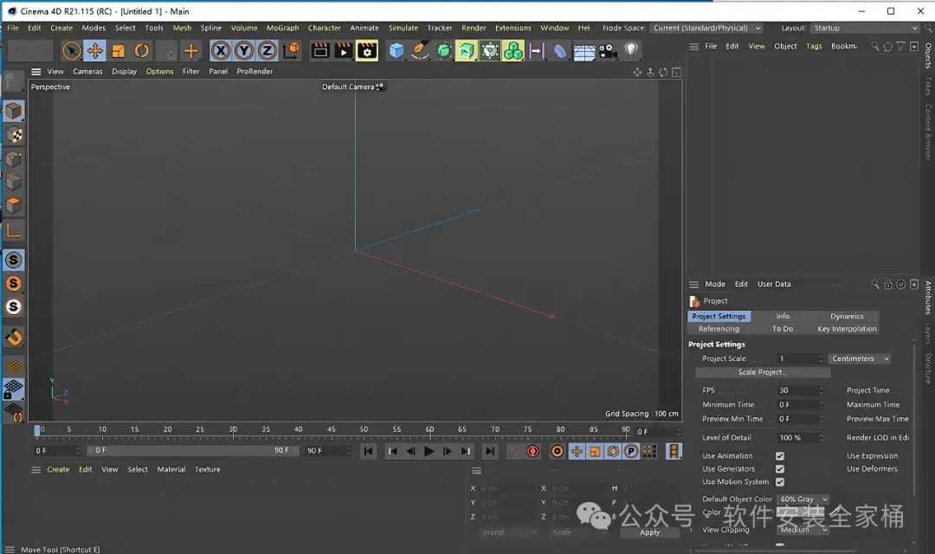935x554 pixels.
Task: Open the MoGraph menu
Action: [x=282, y=28]
